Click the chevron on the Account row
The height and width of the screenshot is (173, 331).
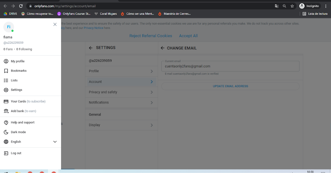152,82
